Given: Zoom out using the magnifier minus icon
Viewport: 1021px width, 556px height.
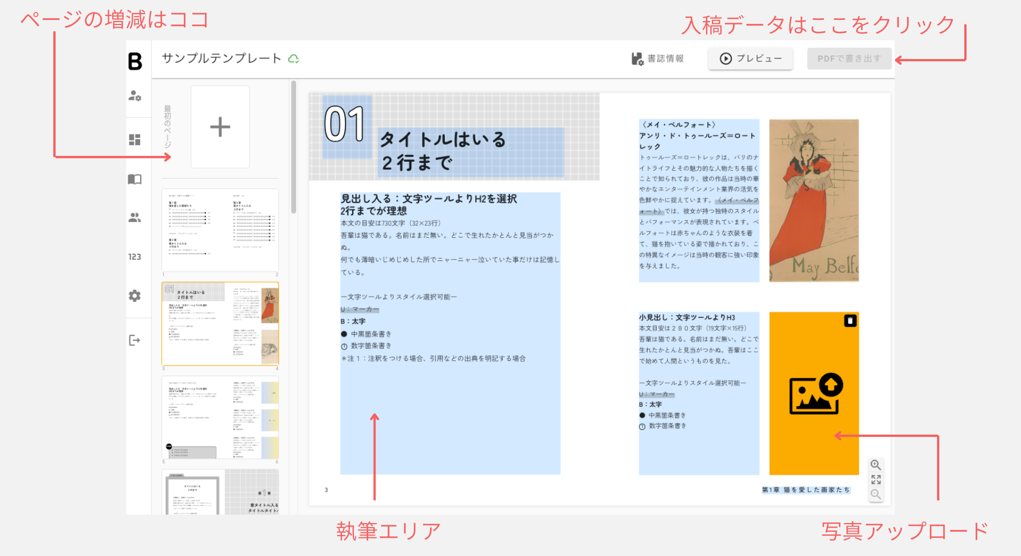Looking at the screenshot, I should (x=875, y=494).
